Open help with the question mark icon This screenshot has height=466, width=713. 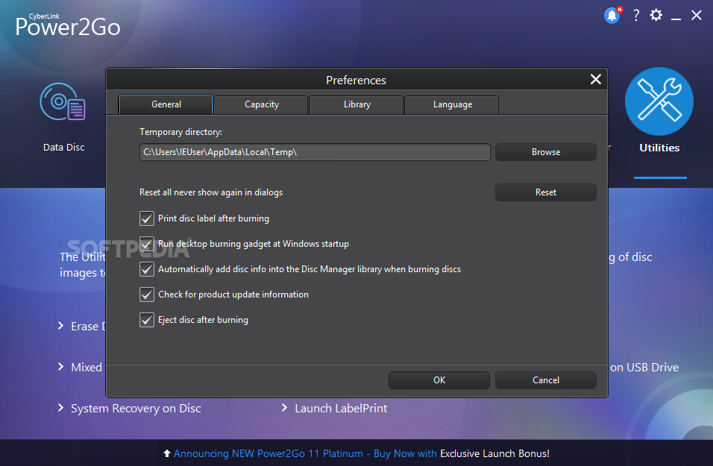[x=636, y=16]
